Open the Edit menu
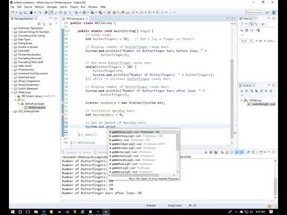Image resolution: width=287 pixels, height=215 pixels. click(19, 7)
